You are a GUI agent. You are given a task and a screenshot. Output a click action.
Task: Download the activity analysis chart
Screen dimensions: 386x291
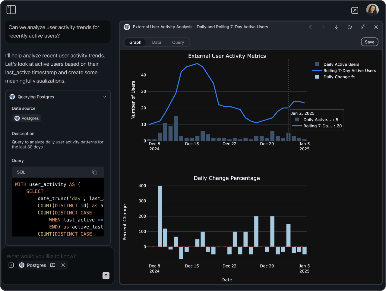click(x=337, y=27)
